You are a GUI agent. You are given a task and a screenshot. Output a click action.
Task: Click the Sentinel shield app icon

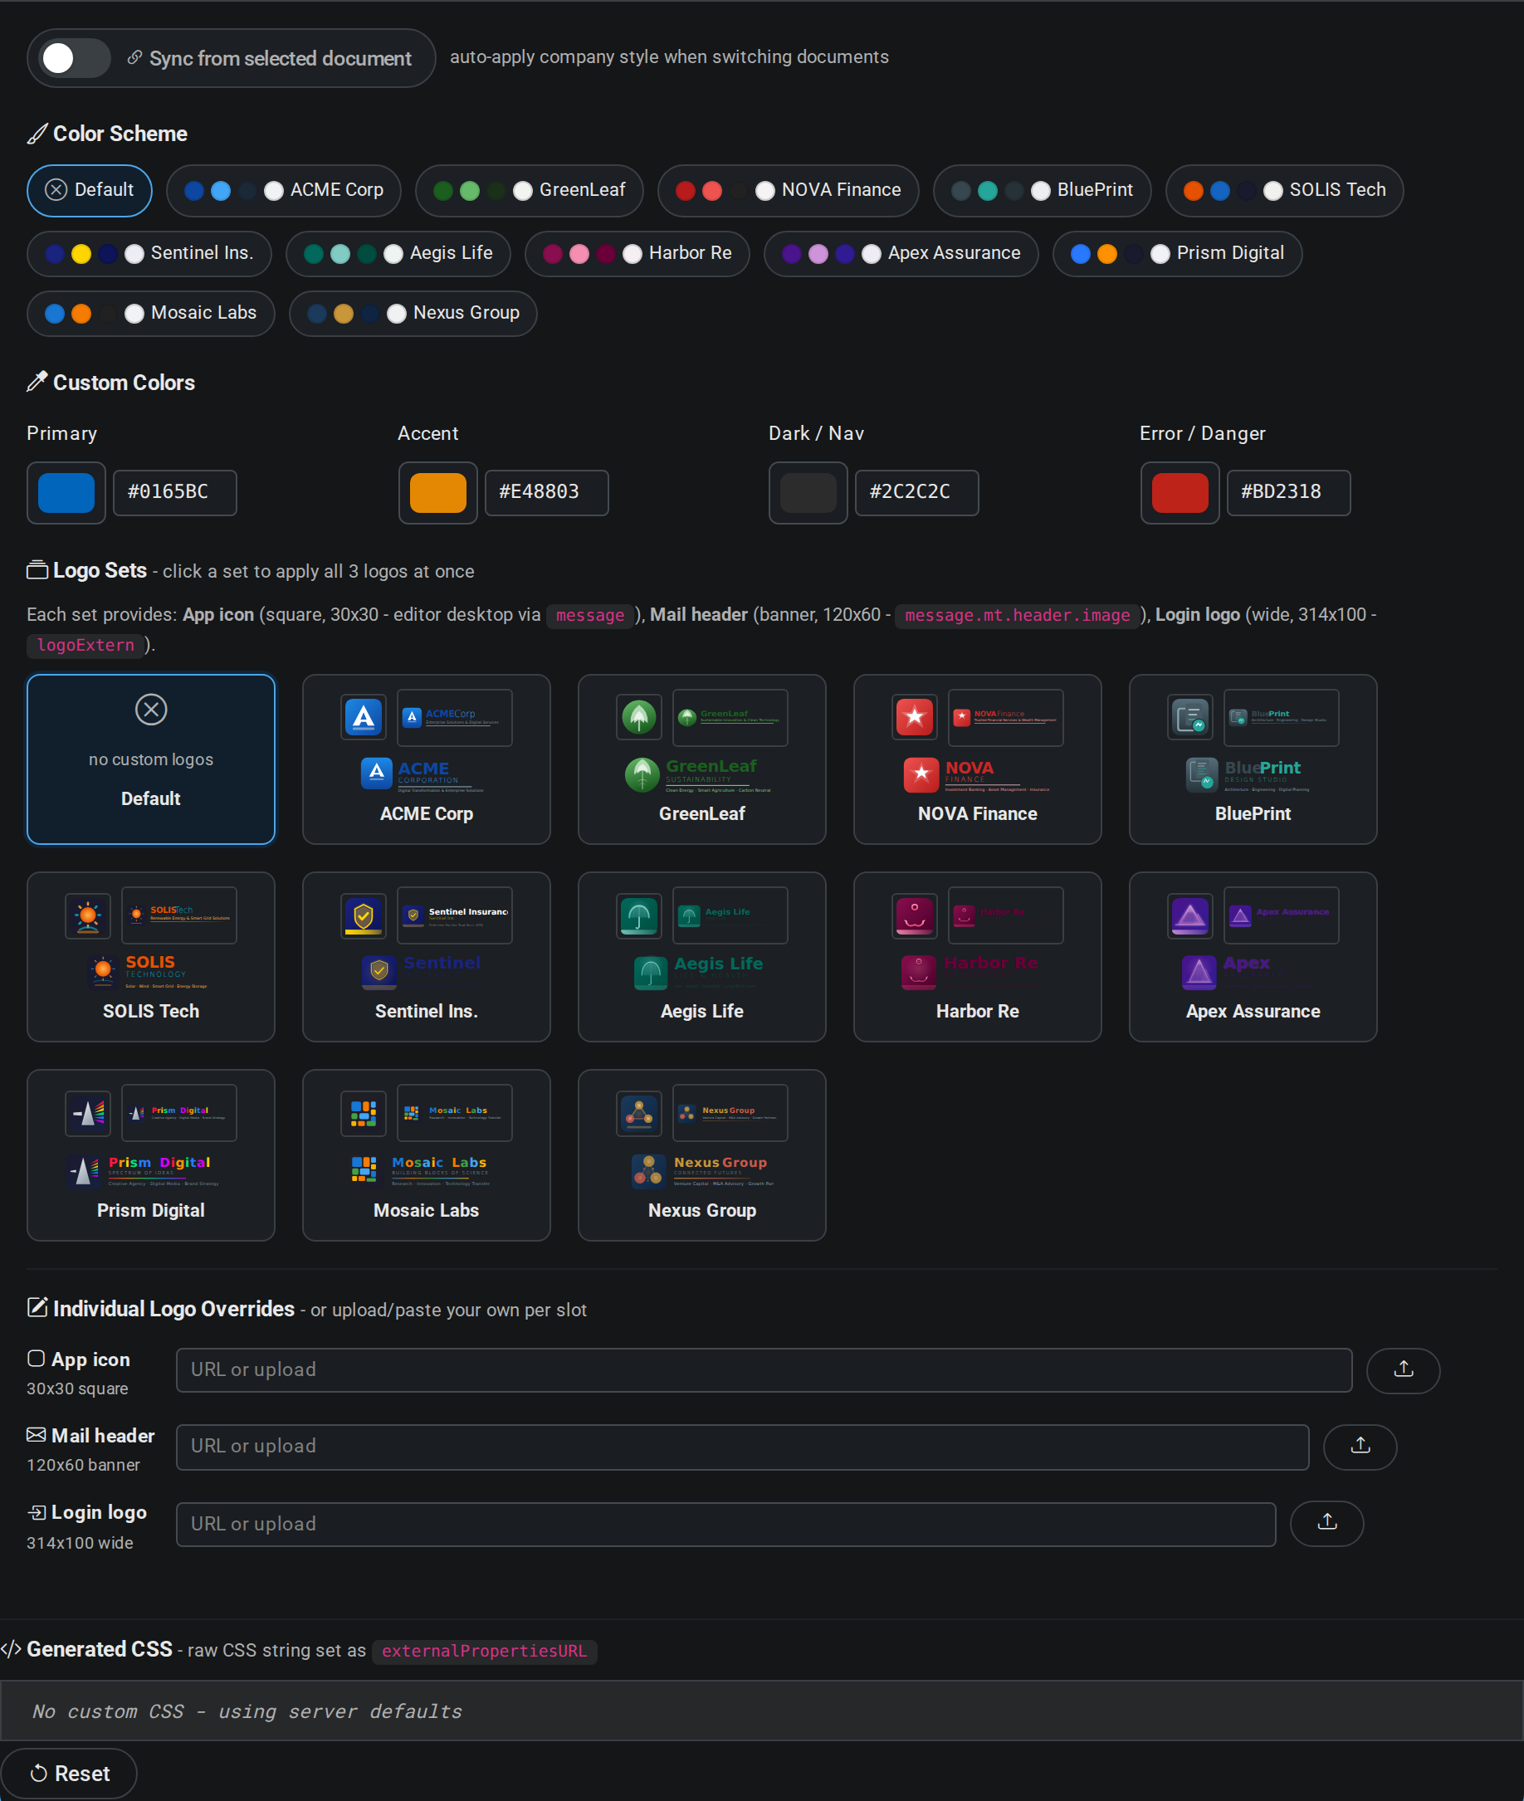pyautogui.click(x=364, y=915)
